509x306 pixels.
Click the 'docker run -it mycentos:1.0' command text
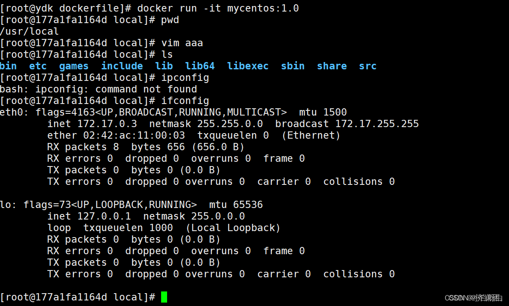(x=218, y=8)
